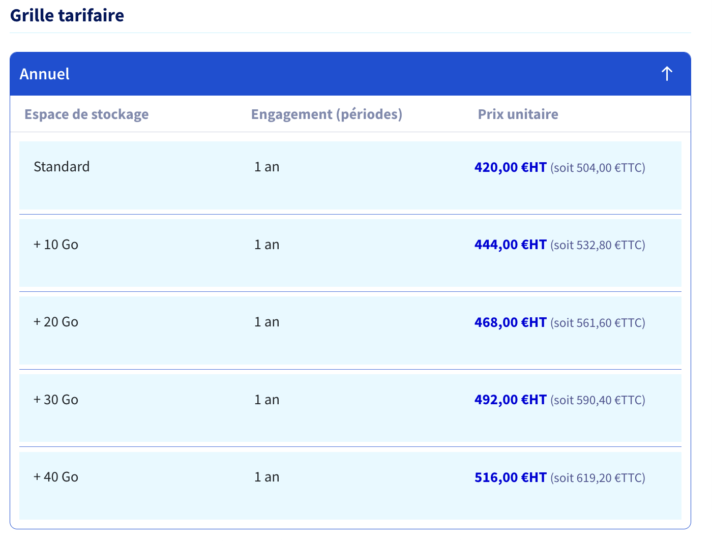This screenshot has width=712, height=541.
Task: Select the + 20 Go storage label
Action: [56, 322]
